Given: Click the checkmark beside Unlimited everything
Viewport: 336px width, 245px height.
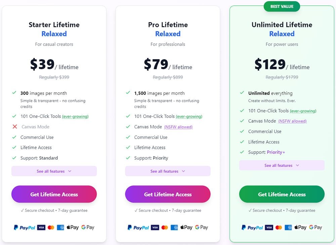Looking at the screenshot, I should point(242,93).
